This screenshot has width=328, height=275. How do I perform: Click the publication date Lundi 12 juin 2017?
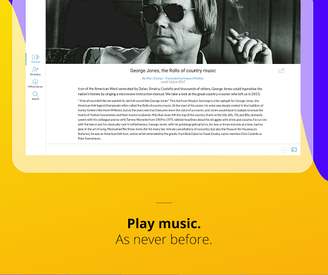(173, 82)
